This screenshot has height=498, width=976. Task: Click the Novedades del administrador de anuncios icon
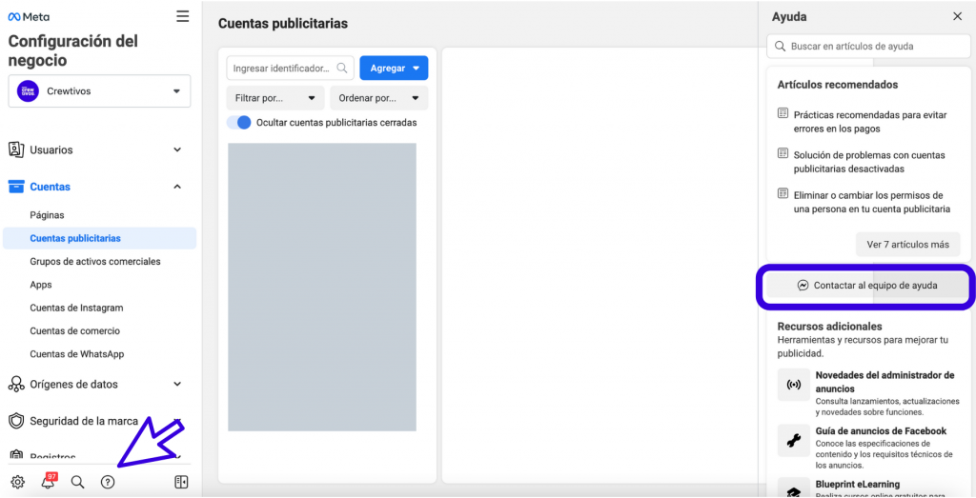[793, 385]
